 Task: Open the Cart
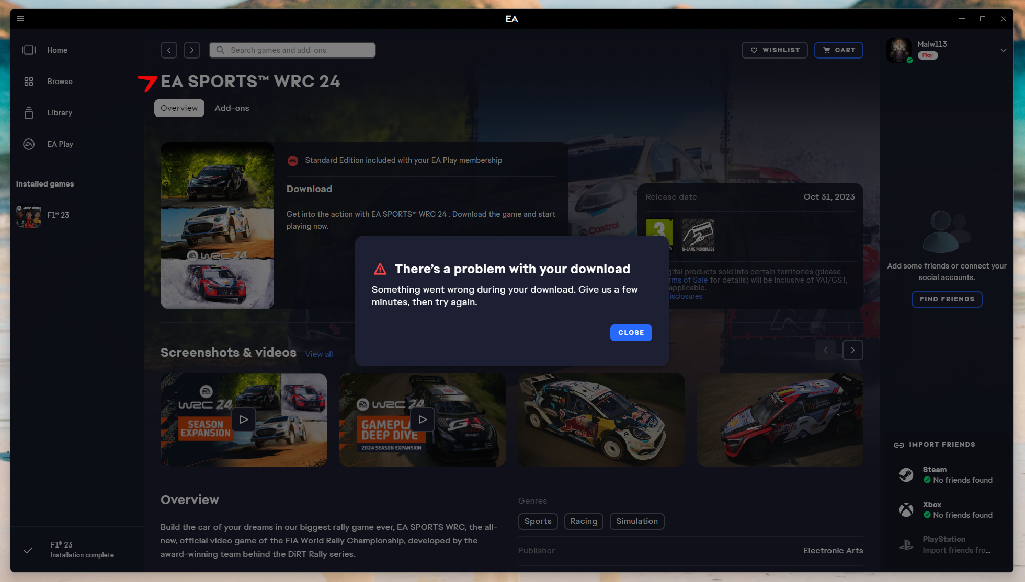[838, 50]
